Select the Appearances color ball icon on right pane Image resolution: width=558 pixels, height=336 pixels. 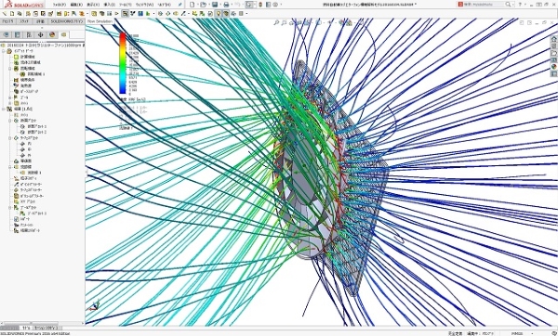(553, 67)
